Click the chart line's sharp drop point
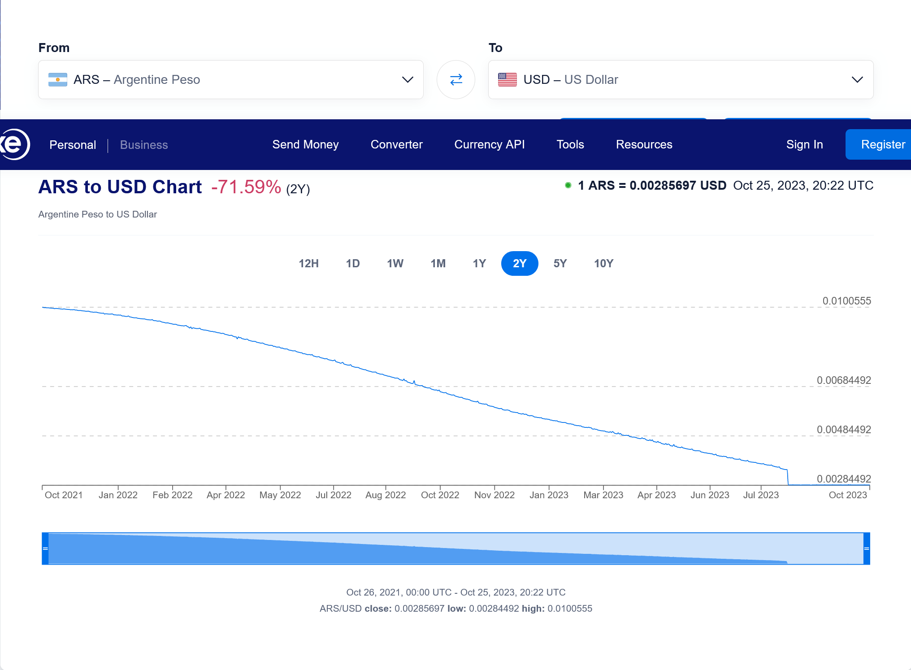 pyautogui.click(x=788, y=477)
